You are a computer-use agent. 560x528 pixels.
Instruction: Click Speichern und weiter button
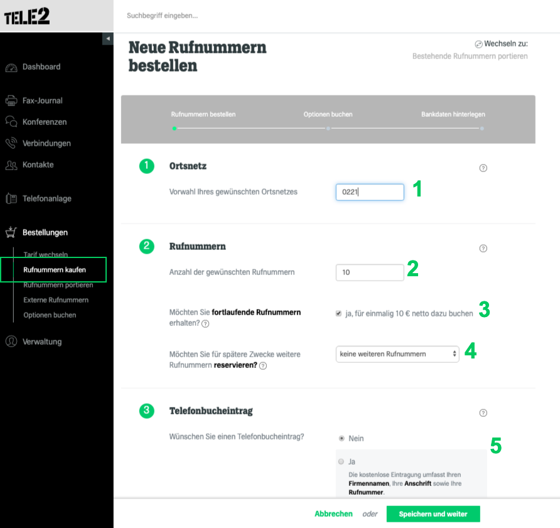click(x=433, y=514)
